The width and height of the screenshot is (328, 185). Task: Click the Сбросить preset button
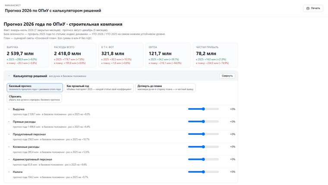[x=34, y=98]
